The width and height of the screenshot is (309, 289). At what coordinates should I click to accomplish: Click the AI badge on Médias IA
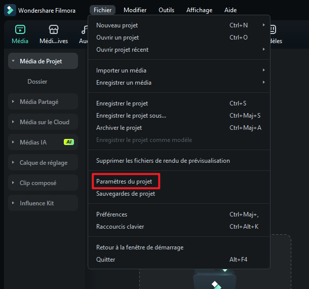(69, 142)
